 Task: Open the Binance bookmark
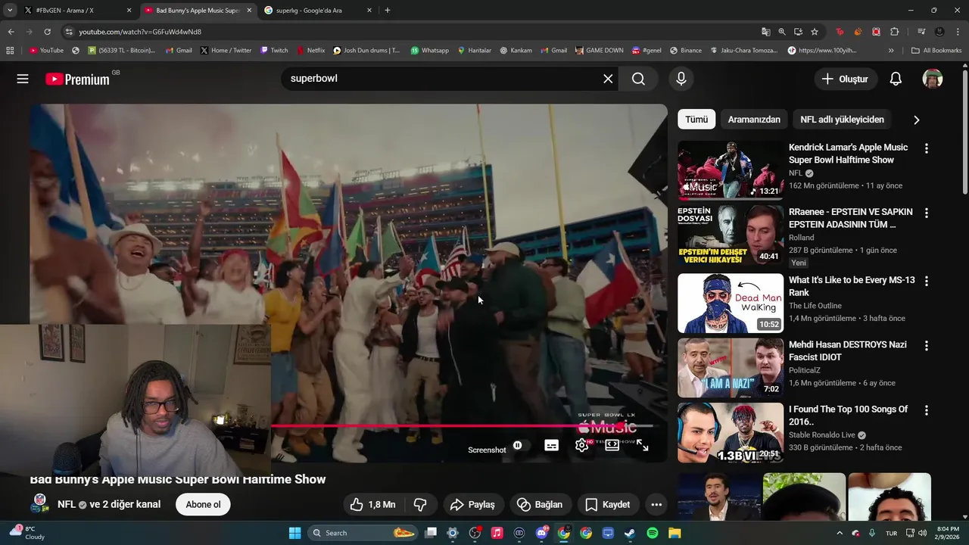[x=685, y=51]
